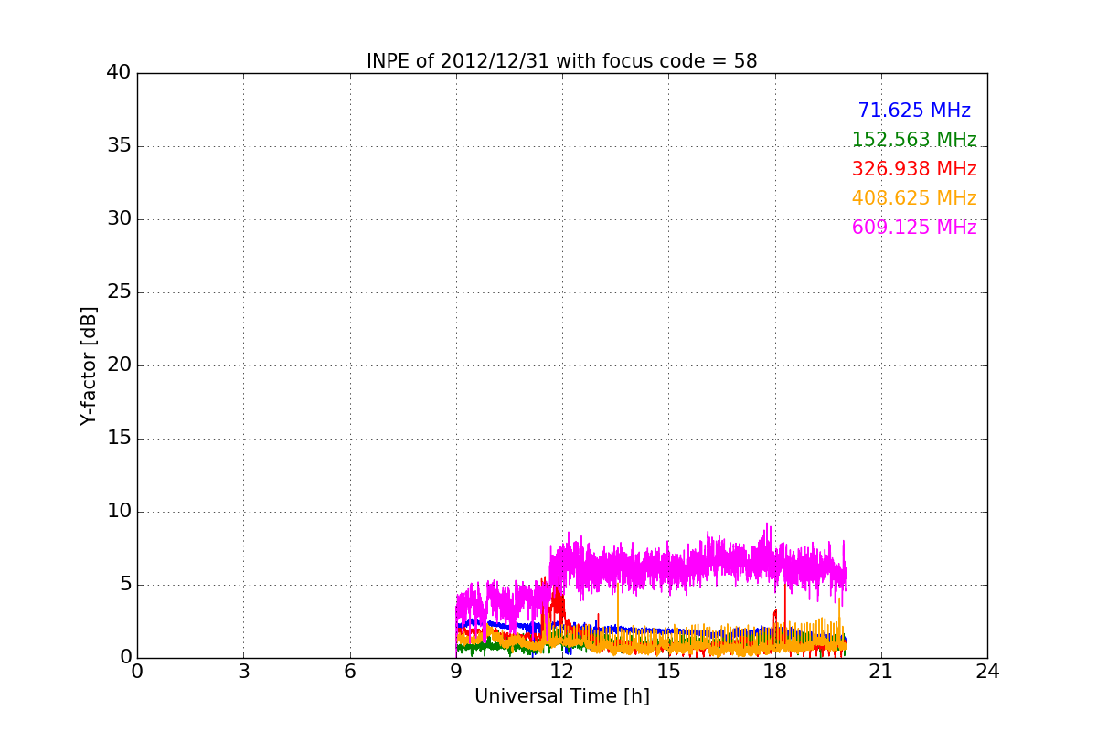The height and width of the screenshot is (731, 1097).
Task: Click the x-axis tick label 6
Action: point(349,672)
